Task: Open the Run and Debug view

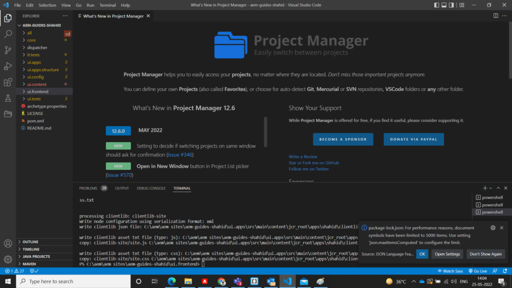Action: [8, 66]
